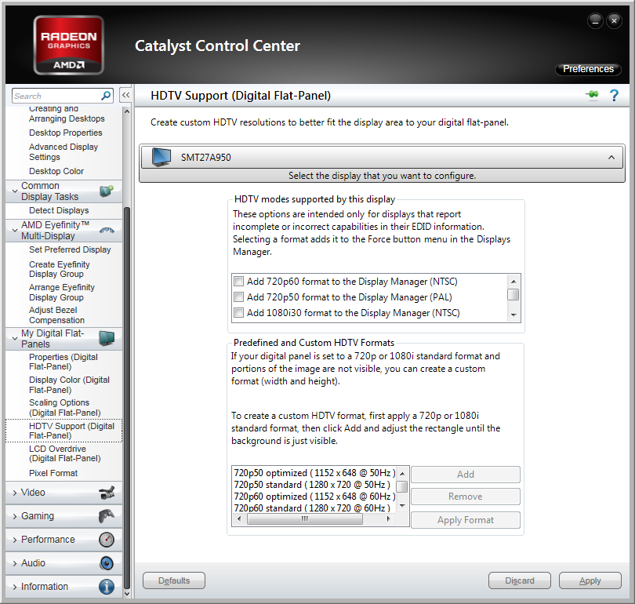Collapse the Common Display Tasks section
The height and width of the screenshot is (604, 635).
tap(15, 191)
